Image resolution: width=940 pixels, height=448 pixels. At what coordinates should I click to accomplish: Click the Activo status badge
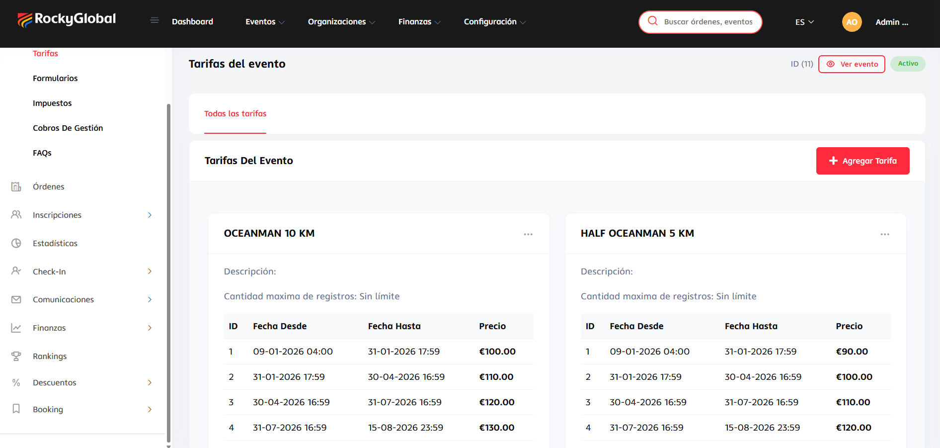coord(908,64)
